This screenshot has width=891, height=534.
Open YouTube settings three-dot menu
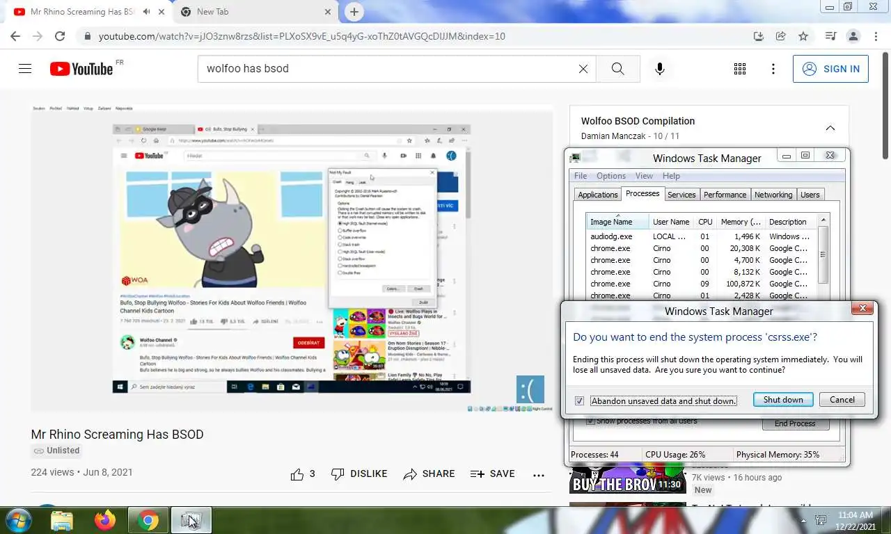pyautogui.click(x=773, y=69)
